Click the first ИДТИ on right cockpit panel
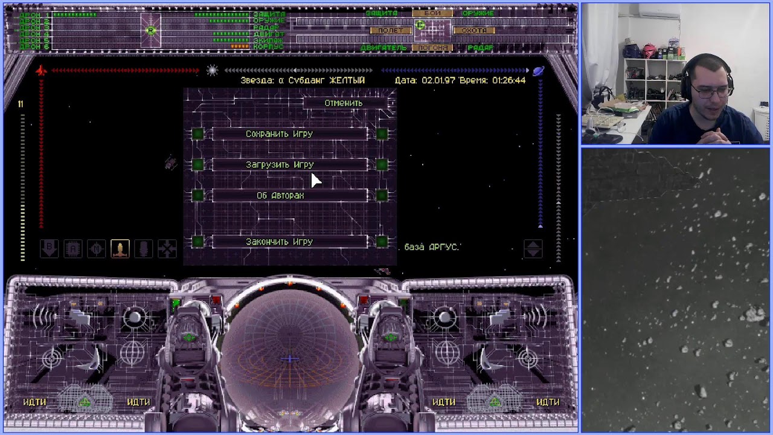 coord(444,402)
